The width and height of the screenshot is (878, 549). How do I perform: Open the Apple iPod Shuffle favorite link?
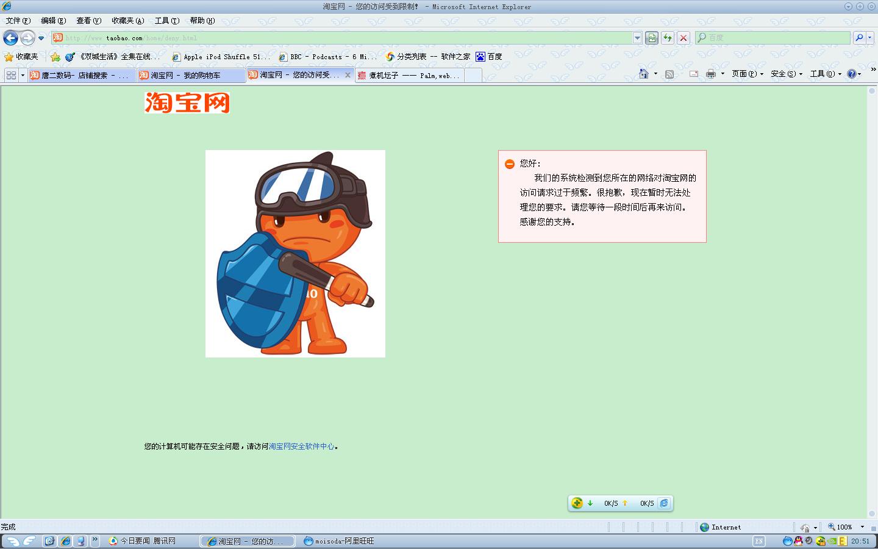tap(221, 57)
